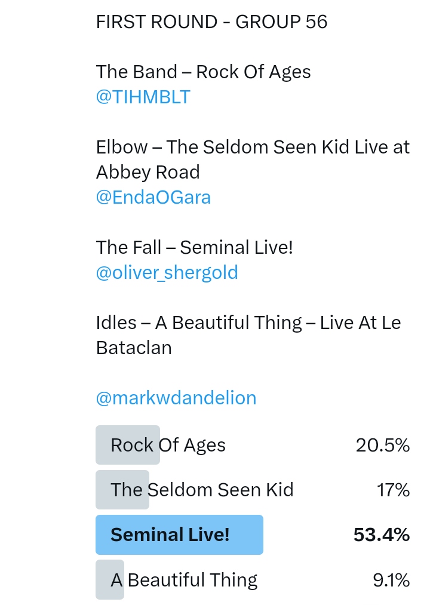Click the 20.5% poll result value
Viewport: 430px width, 605px height.
[382, 445]
